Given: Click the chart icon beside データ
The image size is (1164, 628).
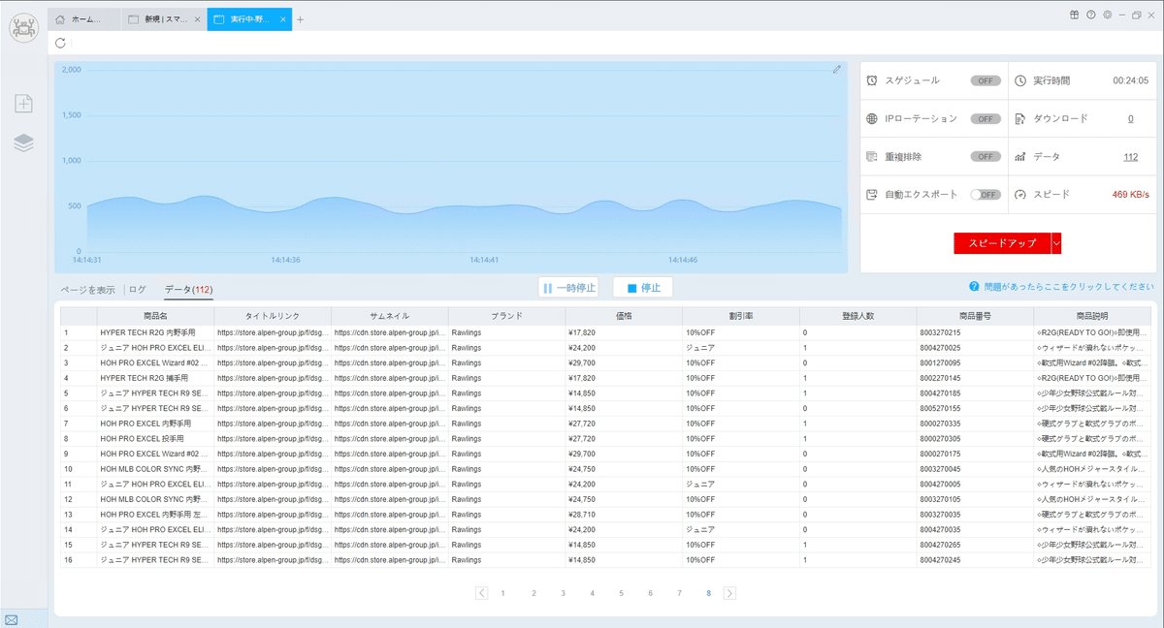Looking at the screenshot, I should tap(1020, 156).
